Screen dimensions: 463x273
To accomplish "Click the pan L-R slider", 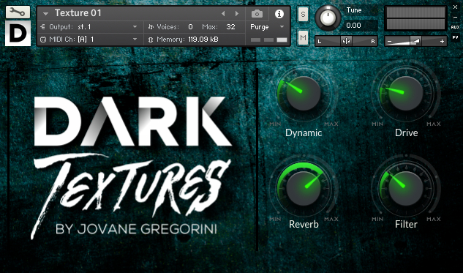I will (346, 42).
